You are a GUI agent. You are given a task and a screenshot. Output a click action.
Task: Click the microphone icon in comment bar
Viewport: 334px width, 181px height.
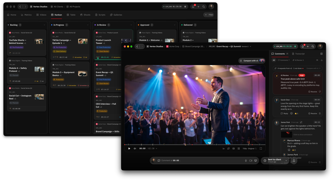tap(246, 161)
